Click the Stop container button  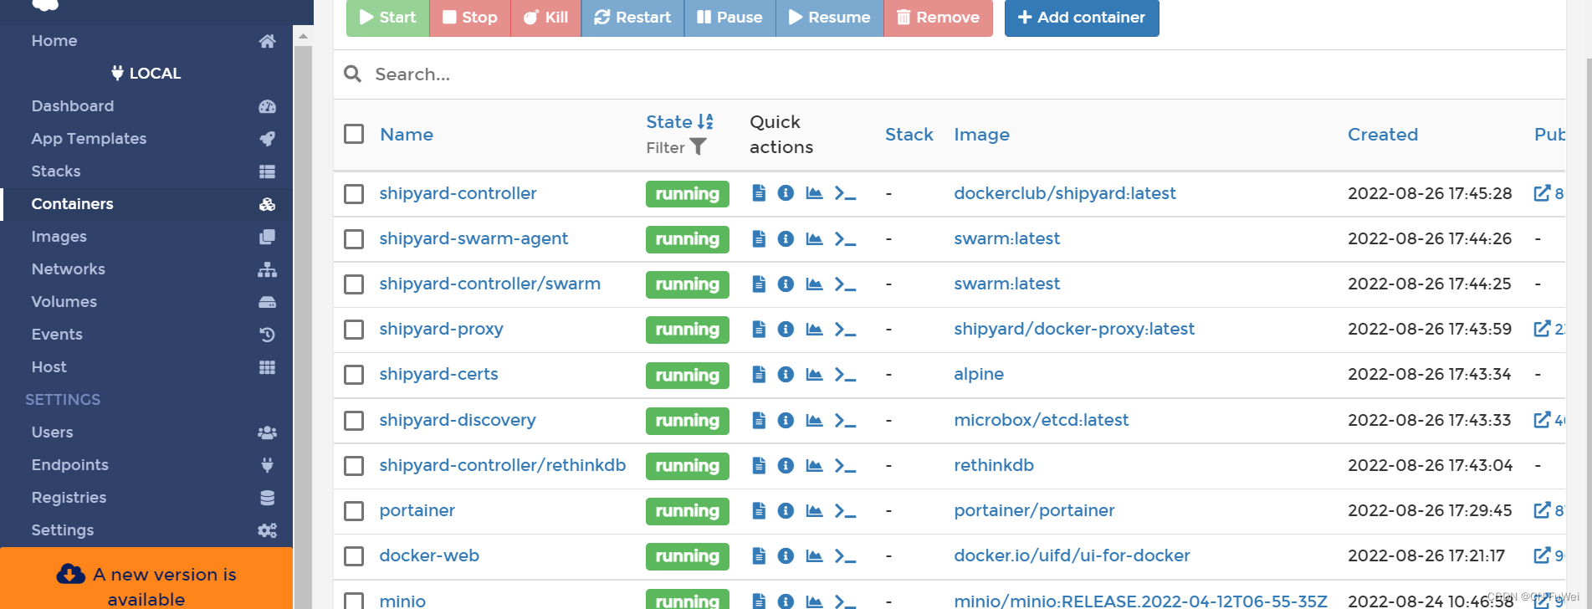[470, 18]
